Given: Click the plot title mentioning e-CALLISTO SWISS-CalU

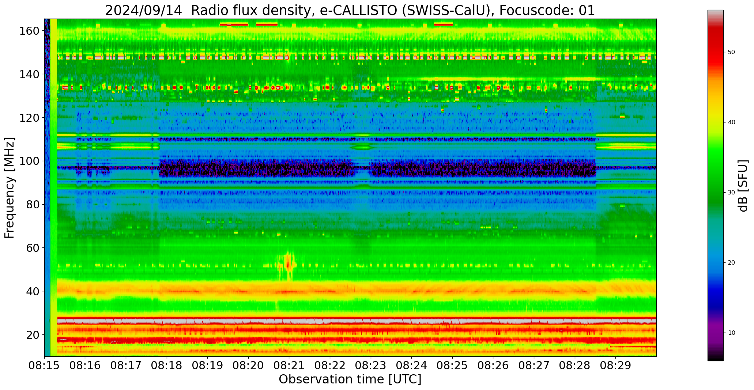Looking at the screenshot, I should pyautogui.click(x=350, y=10).
